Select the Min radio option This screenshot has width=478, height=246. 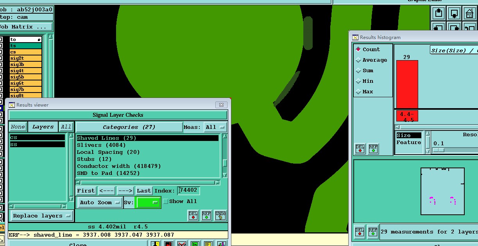coord(364,81)
